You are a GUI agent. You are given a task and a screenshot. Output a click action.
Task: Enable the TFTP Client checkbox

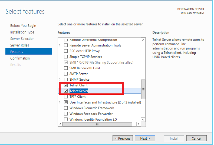[x=66, y=97]
